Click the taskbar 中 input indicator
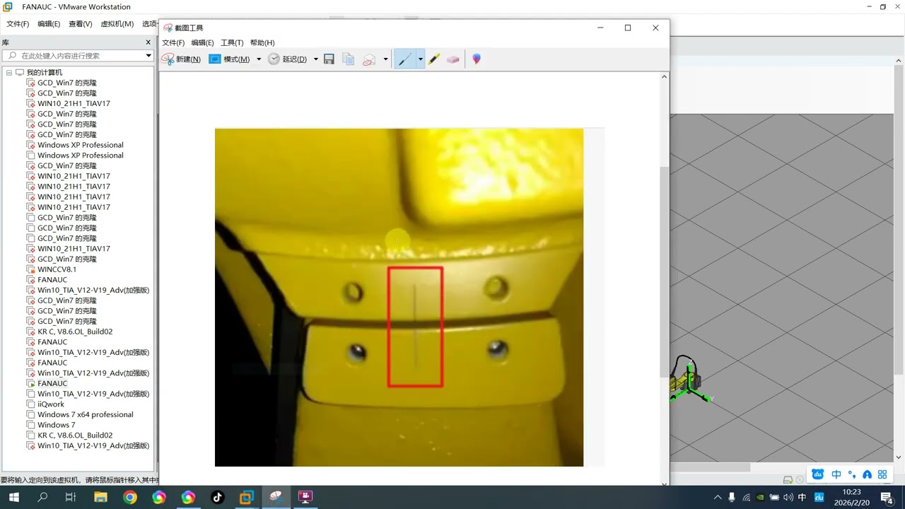 tap(802, 497)
